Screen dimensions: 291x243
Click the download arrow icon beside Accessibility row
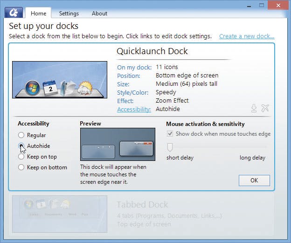[x=254, y=108]
